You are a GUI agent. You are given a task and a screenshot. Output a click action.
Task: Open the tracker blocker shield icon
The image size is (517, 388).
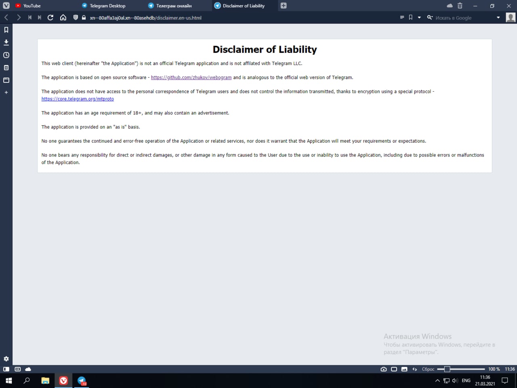[x=76, y=17]
